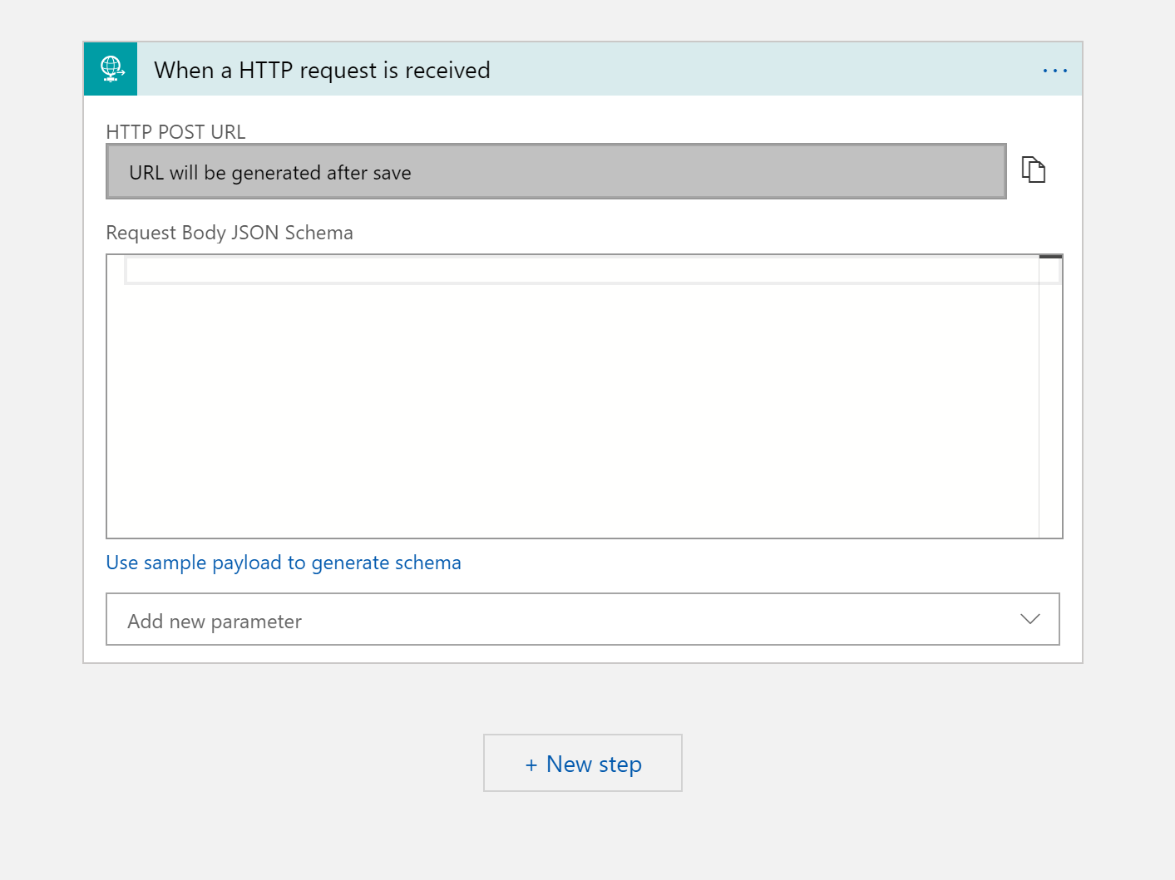Copy the HTTP POST URL with copy icon
The height and width of the screenshot is (880, 1175).
(1033, 170)
